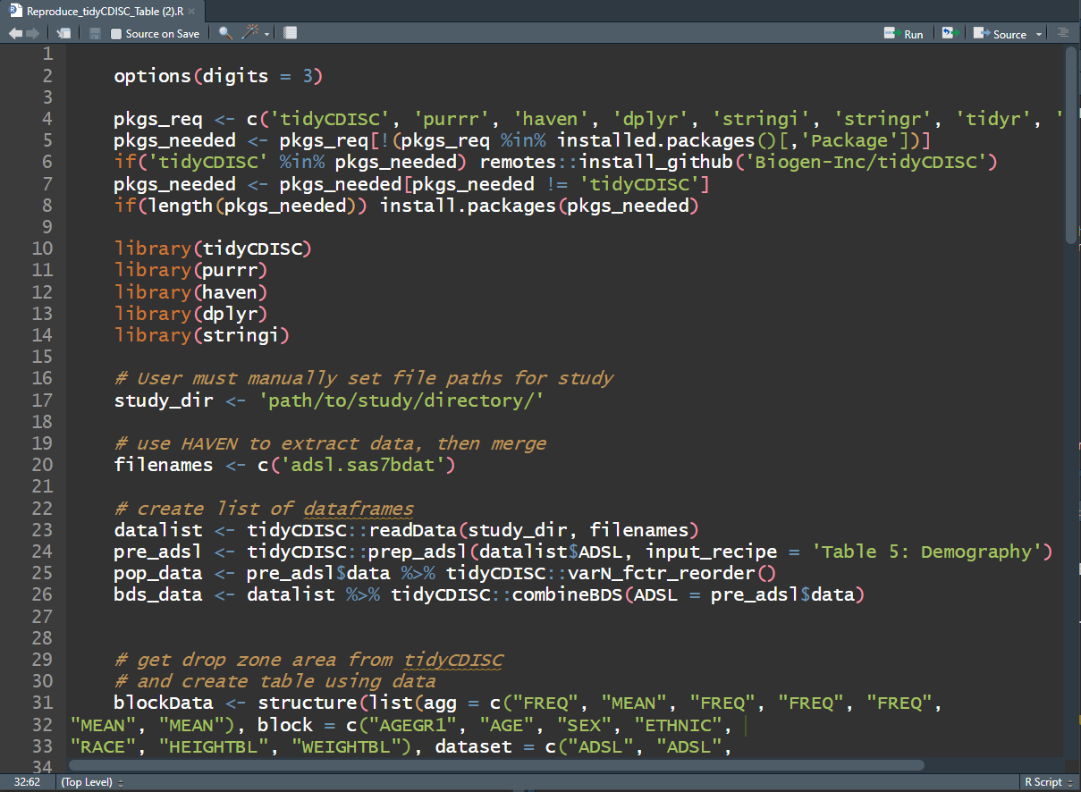Click the library(purrr) line
1081x792 pixels.
tap(191, 270)
